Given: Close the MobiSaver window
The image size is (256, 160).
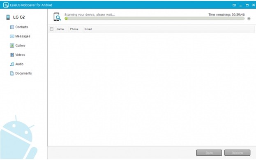Looking at the screenshot, I should pos(254,5).
